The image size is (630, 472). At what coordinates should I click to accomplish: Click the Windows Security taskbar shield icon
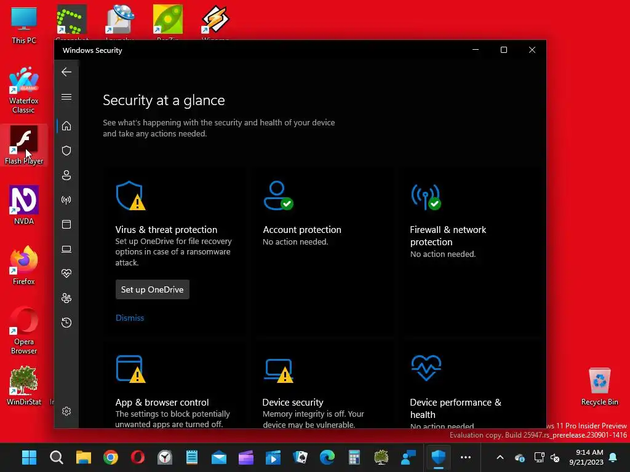pyautogui.click(x=438, y=457)
